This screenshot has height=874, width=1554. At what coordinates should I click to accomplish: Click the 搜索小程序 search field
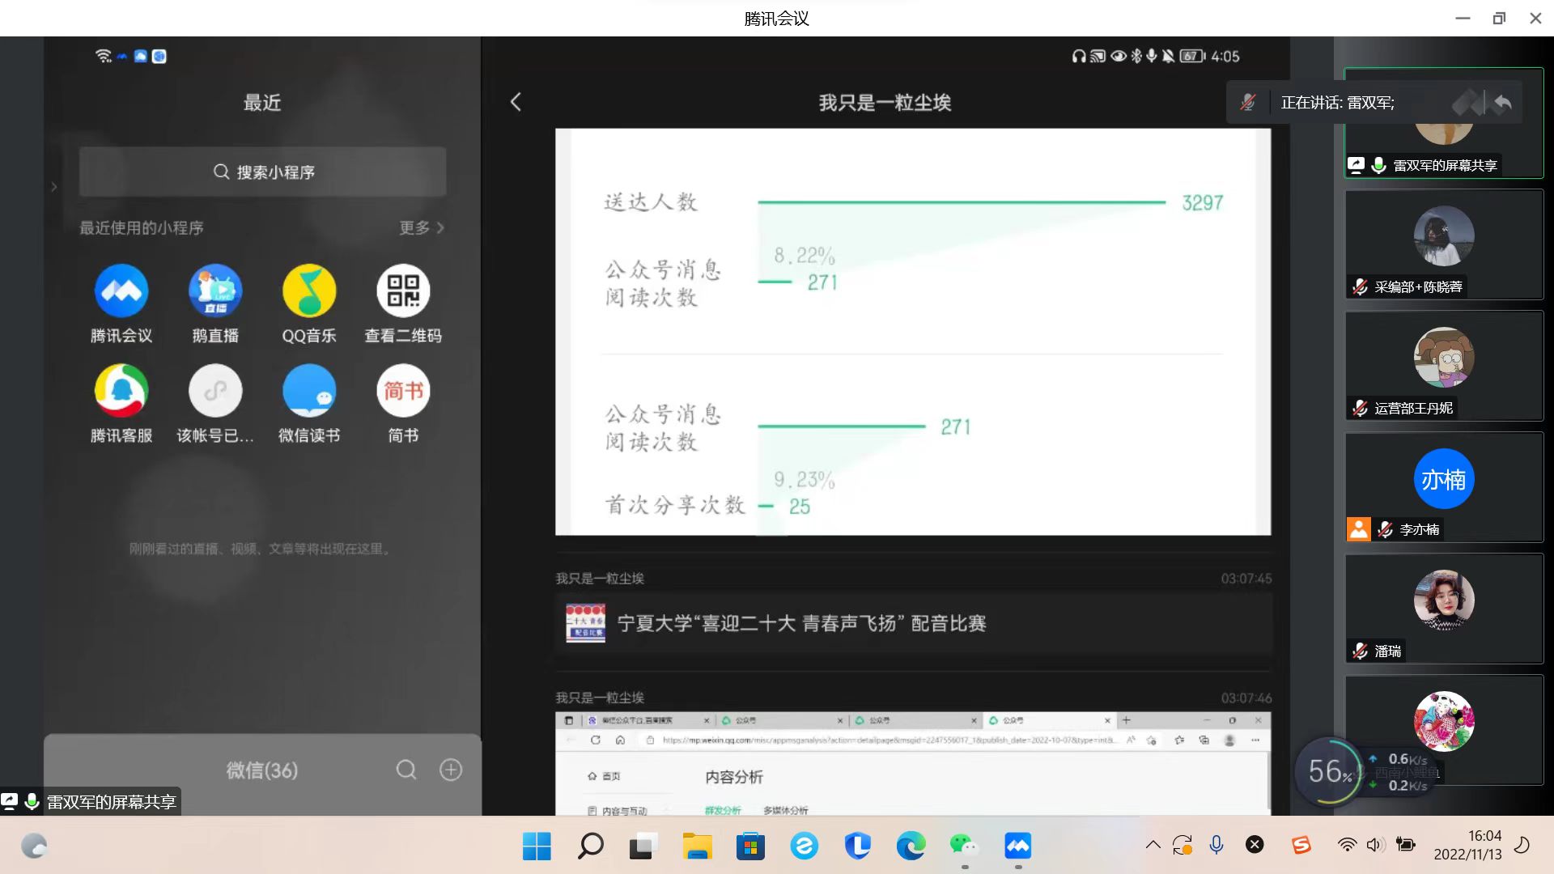[263, 172]
